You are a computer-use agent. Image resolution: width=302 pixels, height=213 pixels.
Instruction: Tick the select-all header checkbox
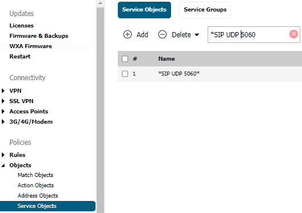(125, 59)
